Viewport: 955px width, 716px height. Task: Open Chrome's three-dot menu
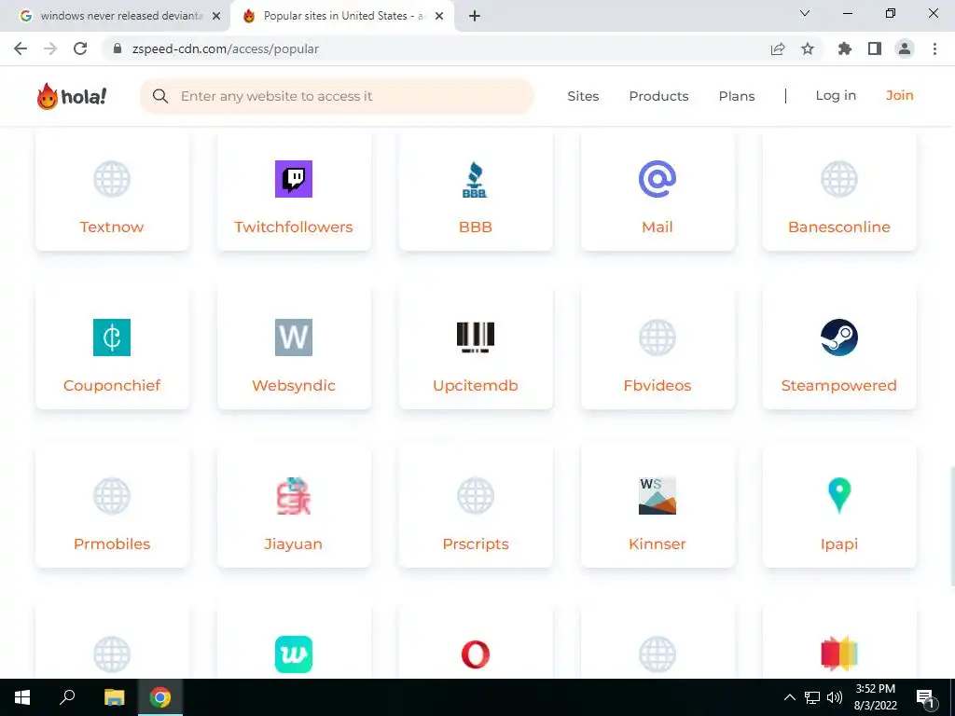point(934,48)
